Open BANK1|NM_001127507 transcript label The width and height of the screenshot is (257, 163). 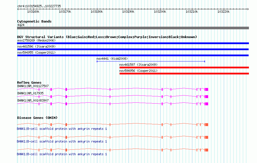point(33,86)
